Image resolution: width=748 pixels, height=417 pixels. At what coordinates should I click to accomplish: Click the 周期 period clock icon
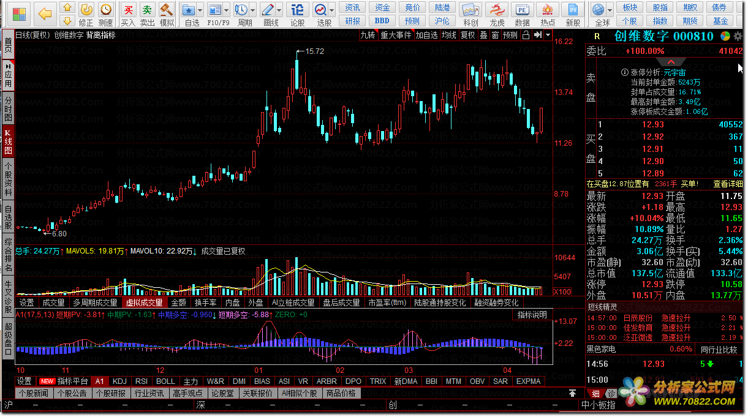click(241, 10)
